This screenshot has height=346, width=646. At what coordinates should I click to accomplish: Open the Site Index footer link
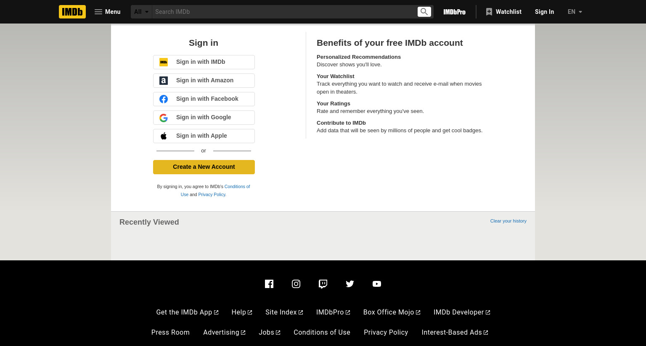(284, 312)
